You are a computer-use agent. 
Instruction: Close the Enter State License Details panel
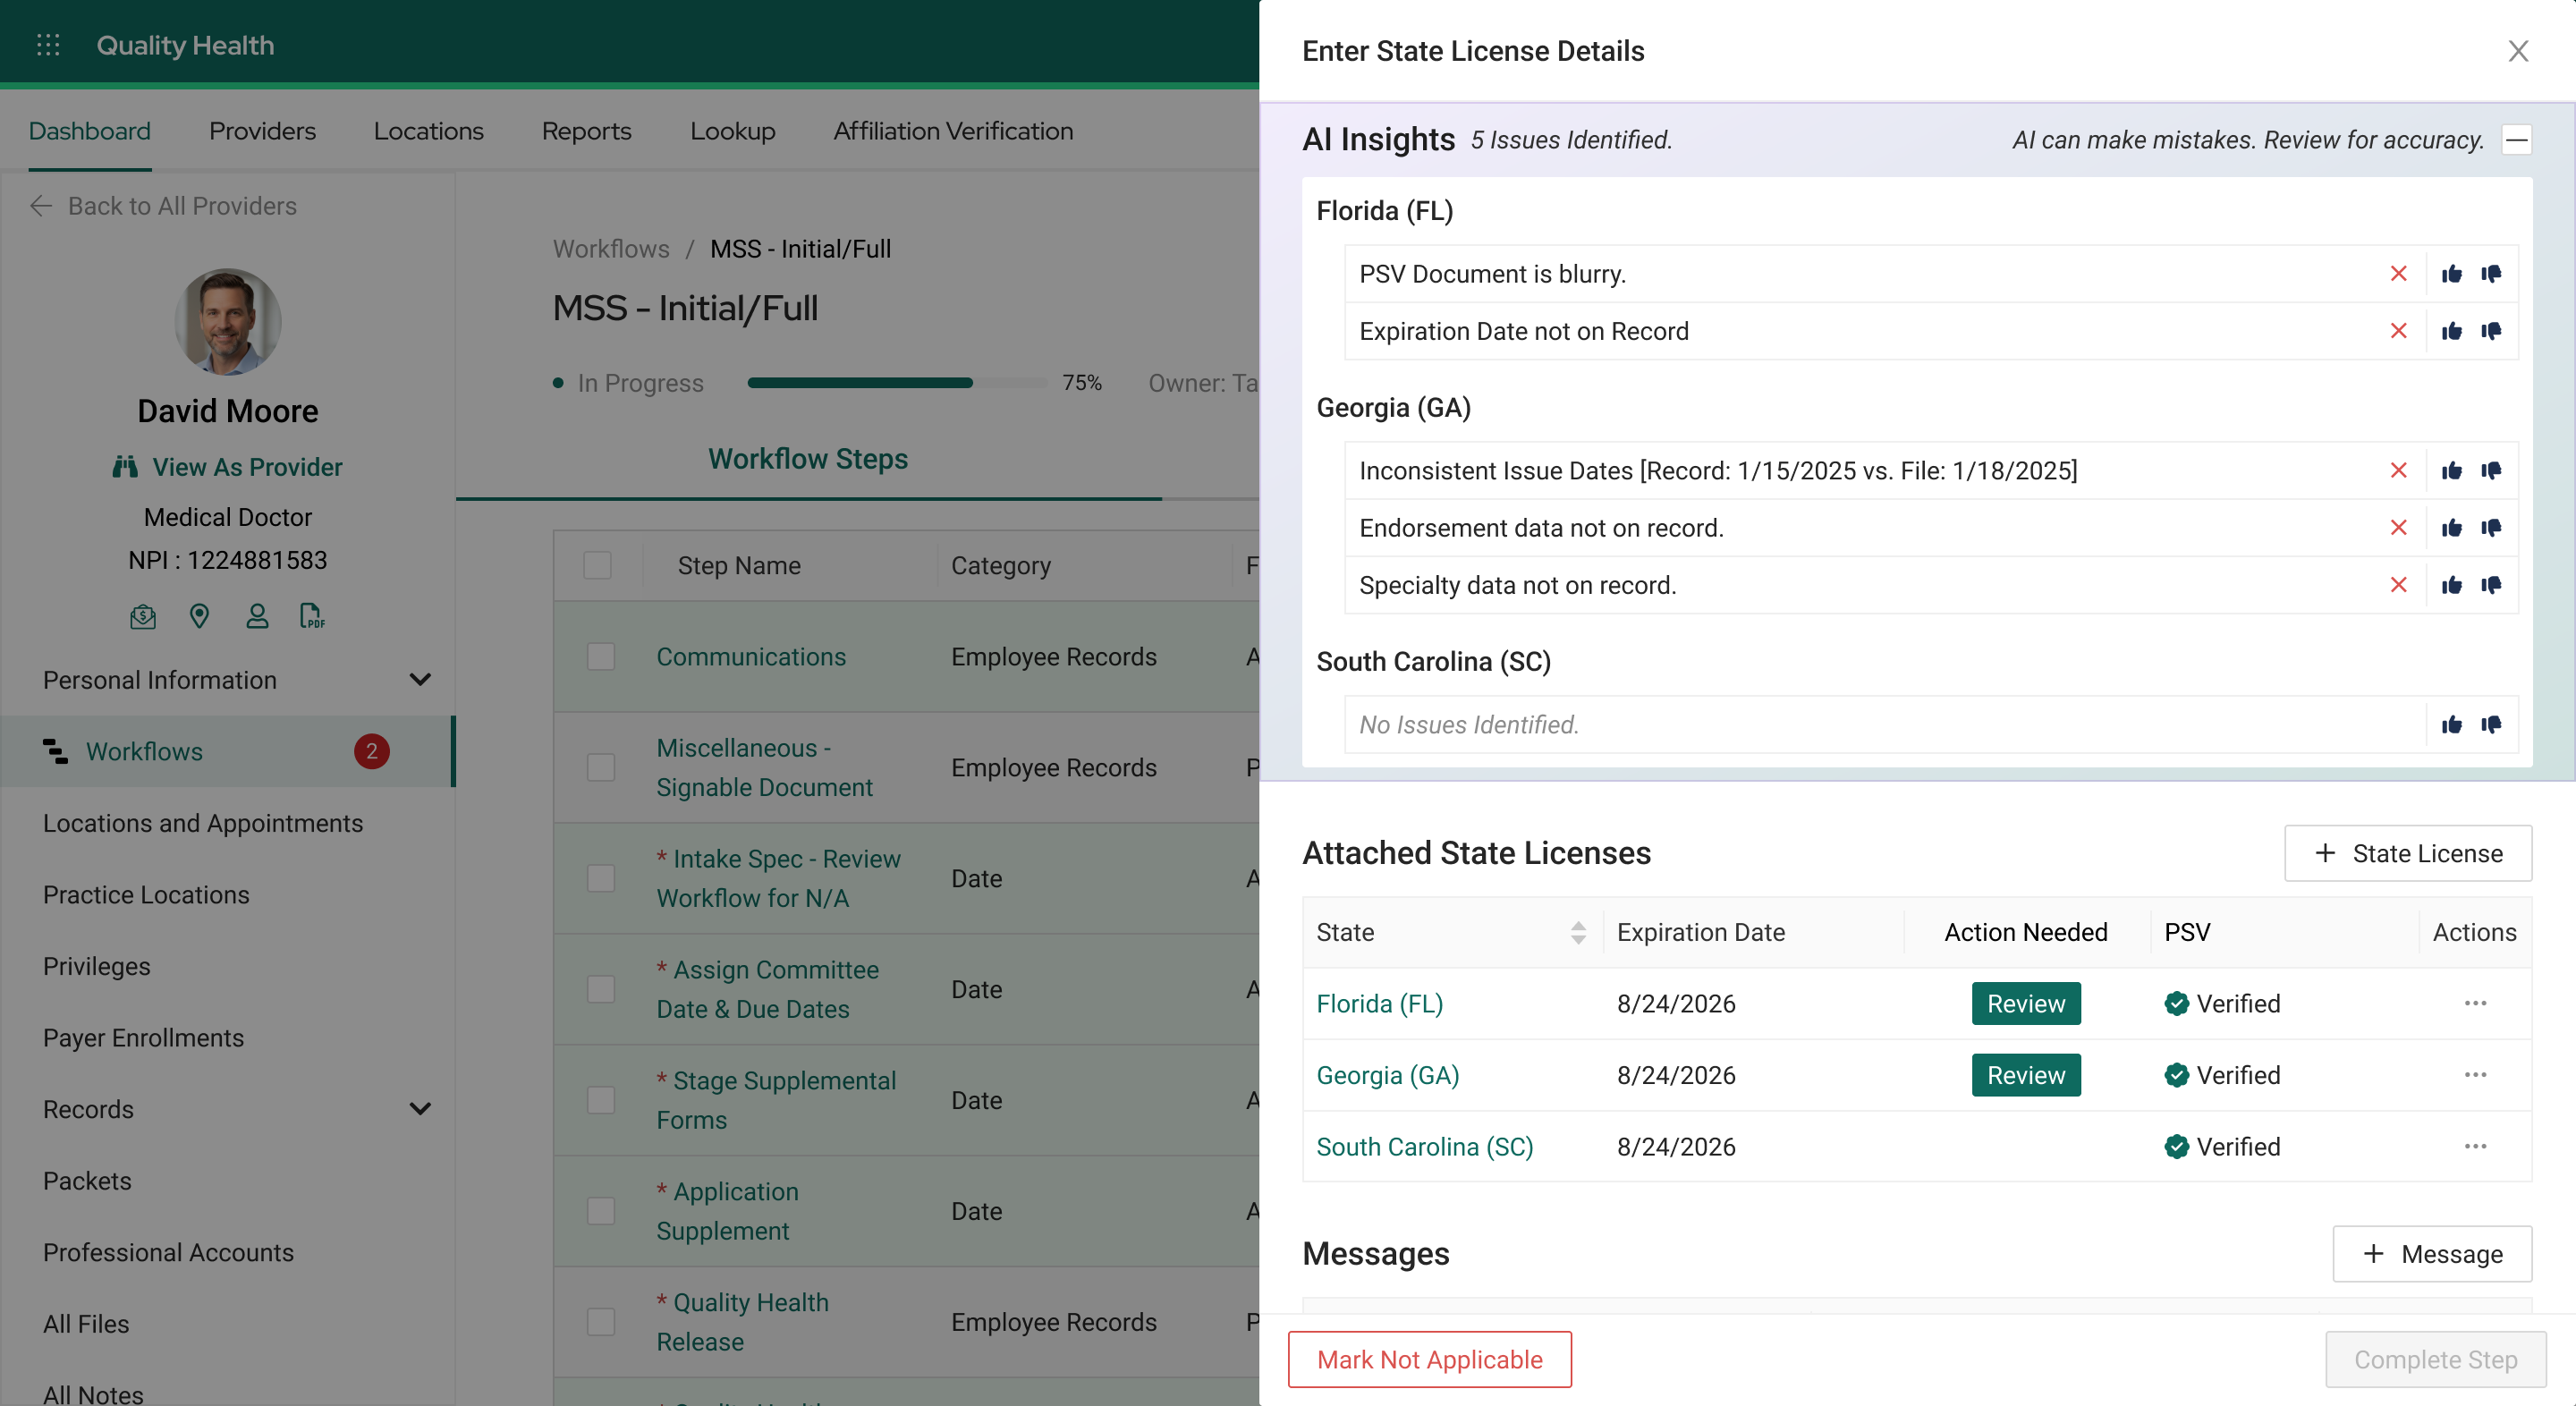[x=2518, y=51]
